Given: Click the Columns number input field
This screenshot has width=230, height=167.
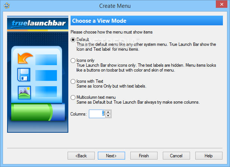Looking at the screenshot, I should 97,114.
